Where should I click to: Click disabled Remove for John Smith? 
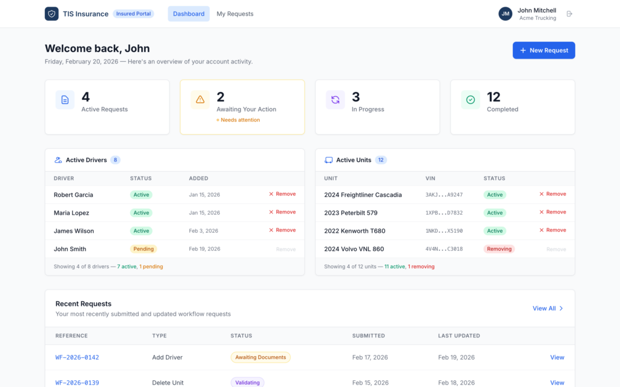point(286,249)
